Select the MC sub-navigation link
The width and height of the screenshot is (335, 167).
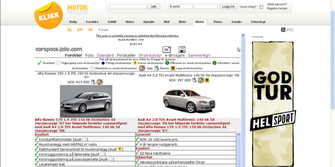coord(91,30)
